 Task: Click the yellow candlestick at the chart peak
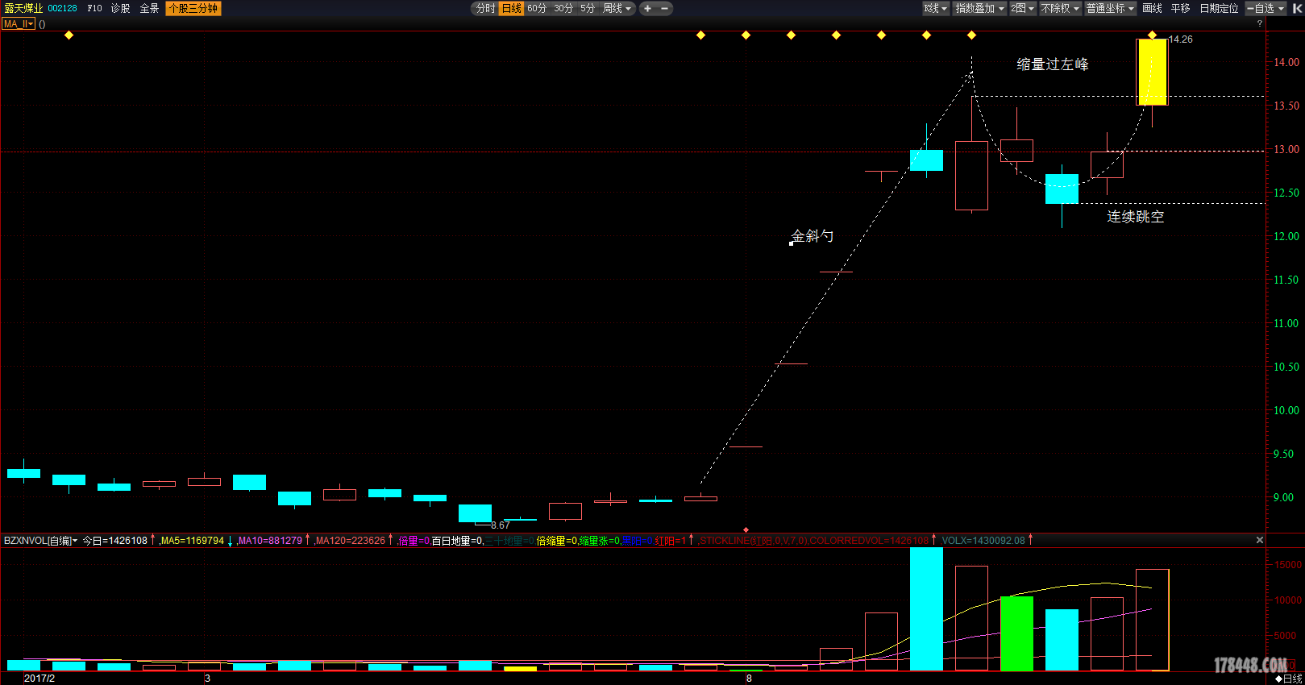click(x=1152, y=72)
